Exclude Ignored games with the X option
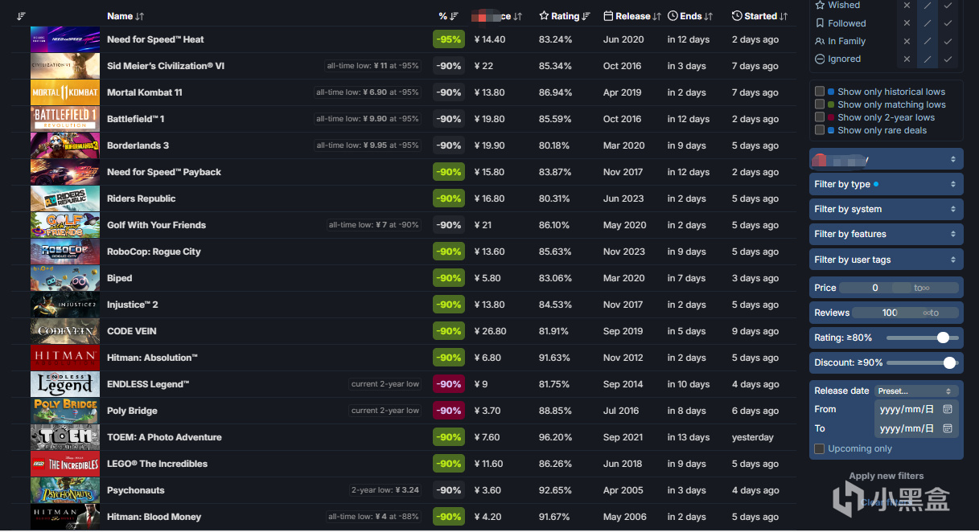 pyautogui.click(x=907, y=59)
